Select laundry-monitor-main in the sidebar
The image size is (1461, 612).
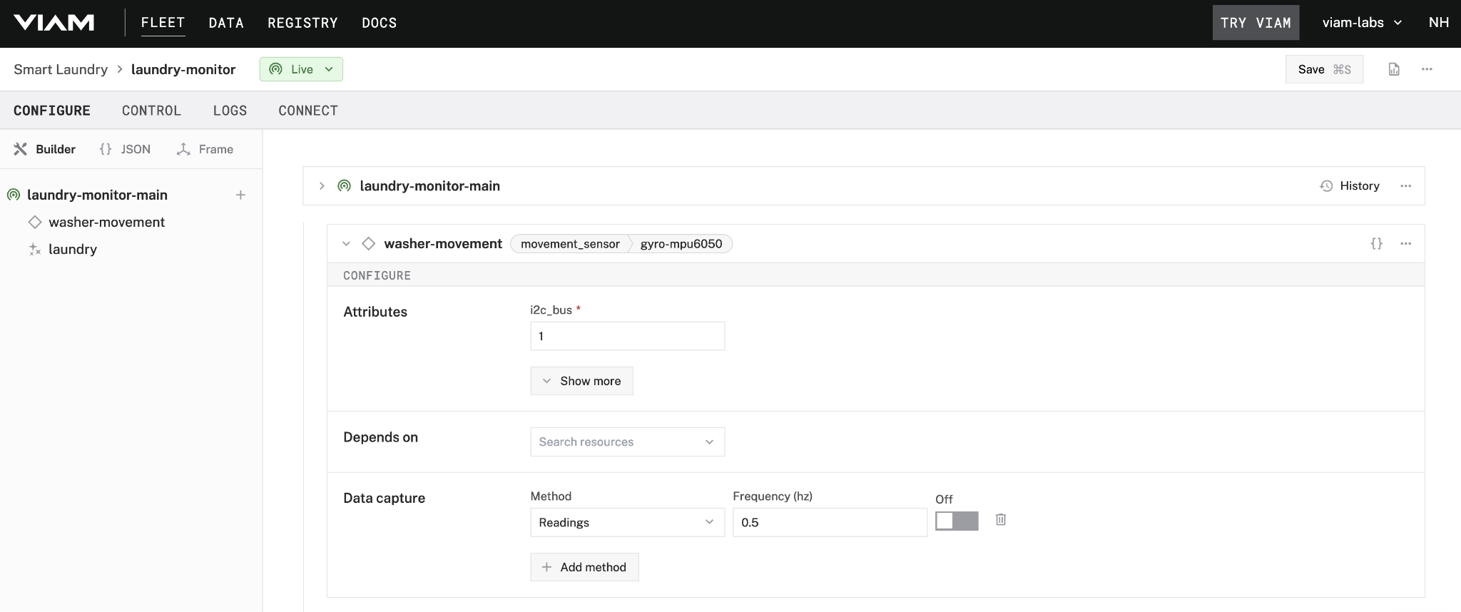pyautogui.click(x=97, y=195)
